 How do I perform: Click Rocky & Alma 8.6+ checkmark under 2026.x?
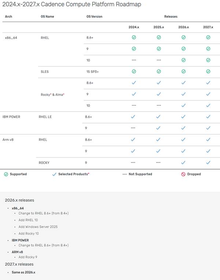[183, 83]
